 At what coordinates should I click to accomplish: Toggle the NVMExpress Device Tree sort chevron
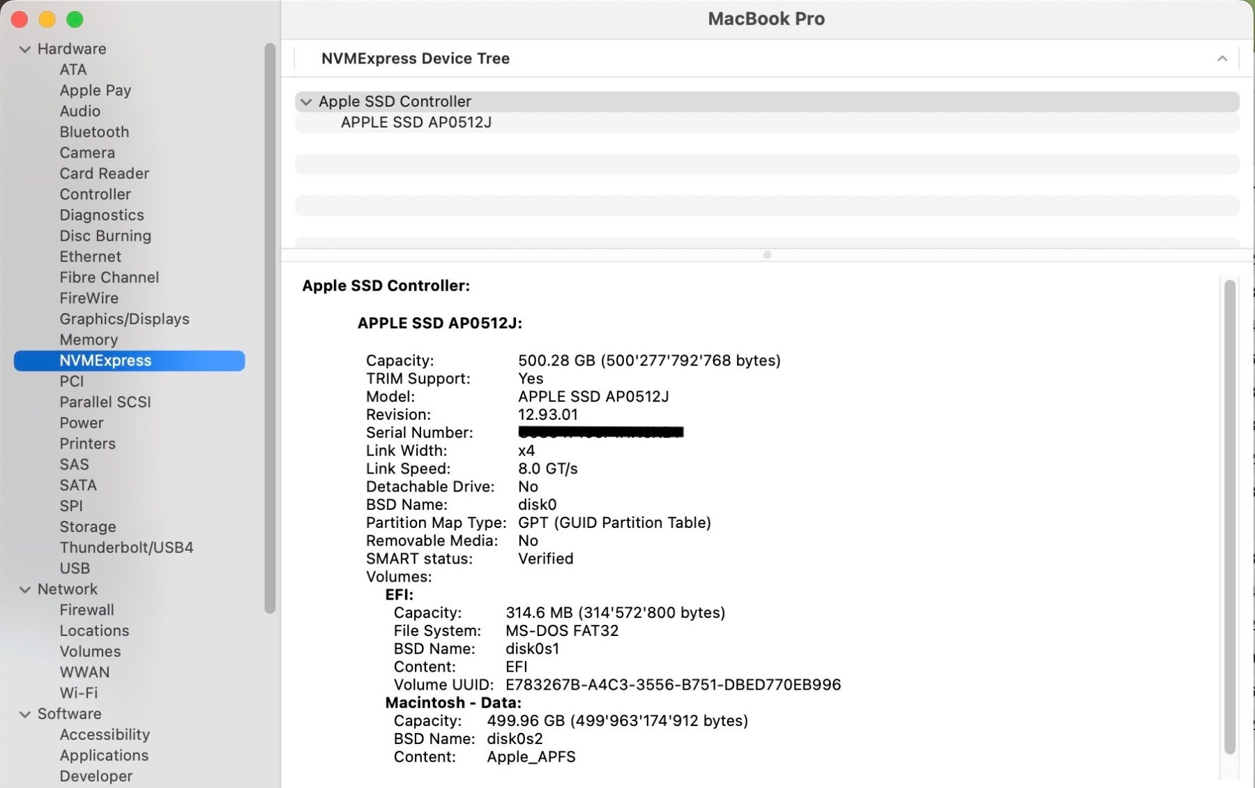tap(1222, 59)
